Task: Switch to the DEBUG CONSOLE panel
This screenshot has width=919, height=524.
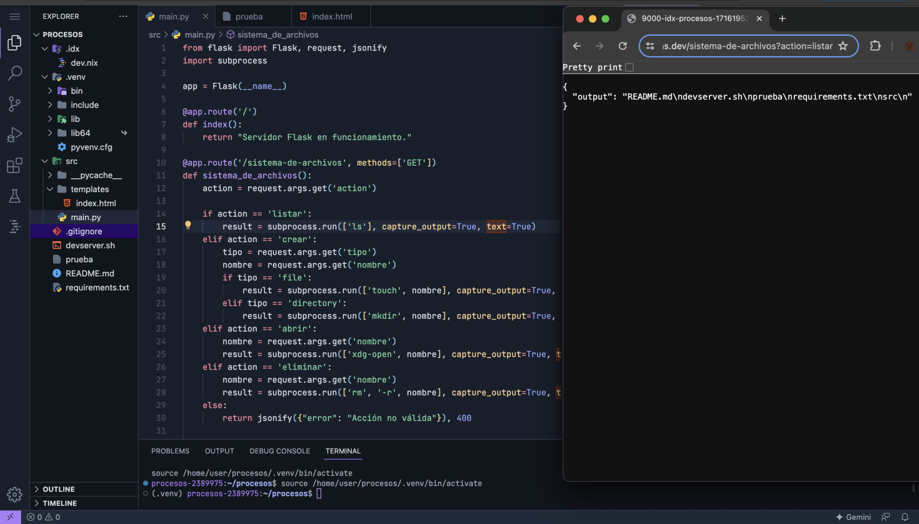Action: pyautogui.click(x=279, y=451)
